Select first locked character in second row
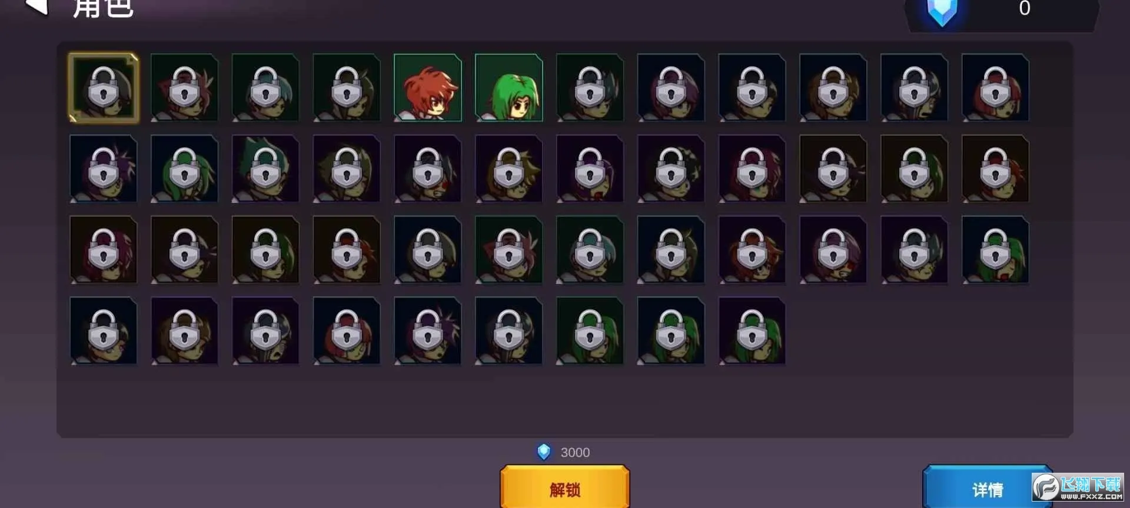The image size is (1130, 508). [x=104, y=169]
